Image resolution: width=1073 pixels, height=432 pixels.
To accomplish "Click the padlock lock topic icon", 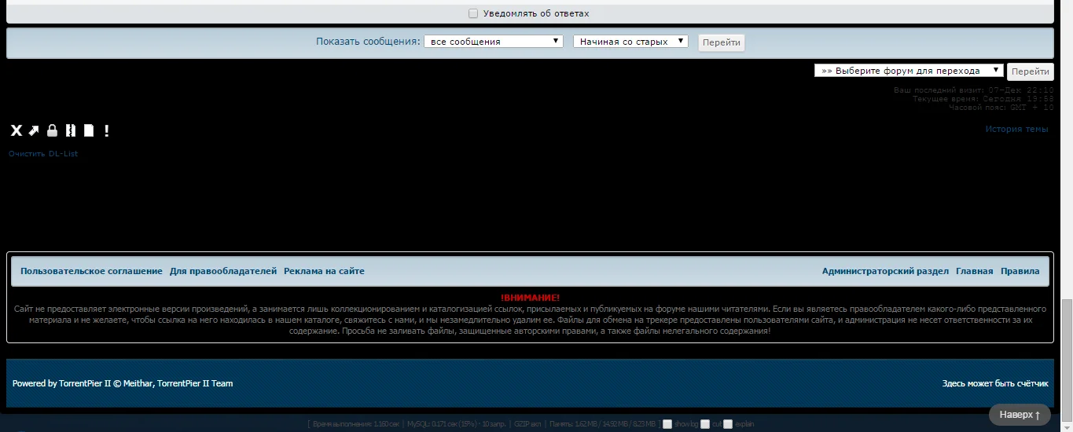I will [52, 130].
